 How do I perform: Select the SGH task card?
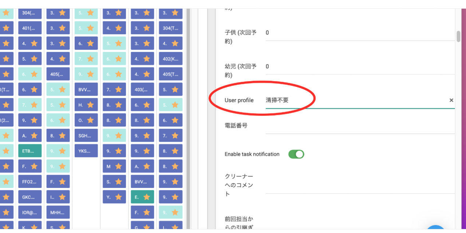coord(86,136)
